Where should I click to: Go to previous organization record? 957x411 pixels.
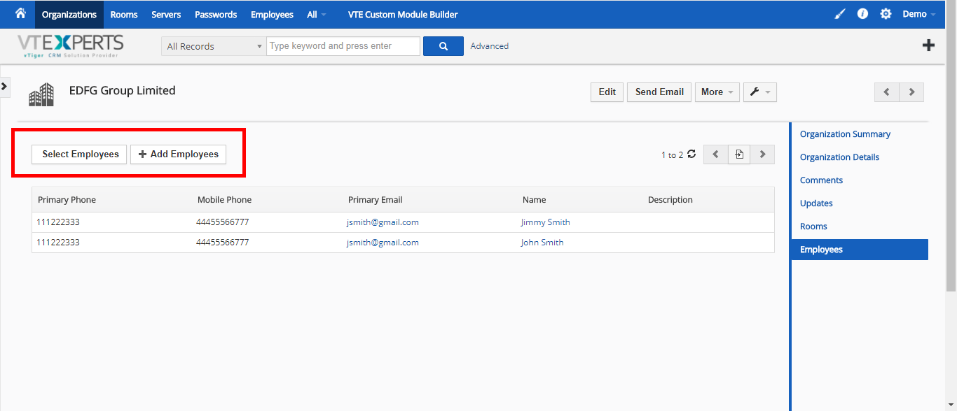coord(886,92)
